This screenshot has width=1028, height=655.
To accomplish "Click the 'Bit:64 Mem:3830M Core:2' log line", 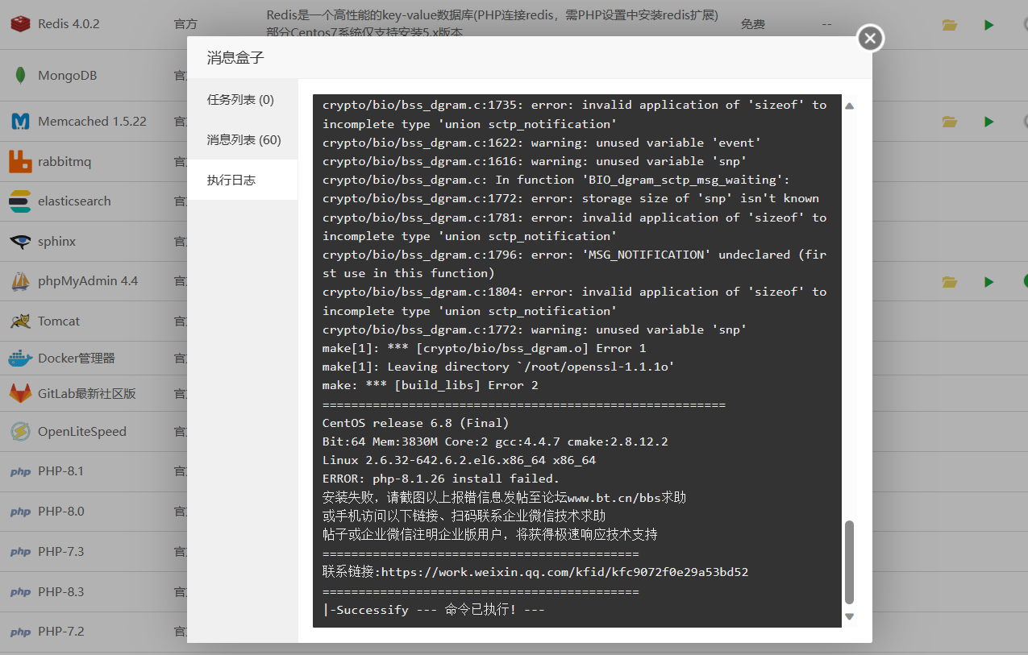I will coord(495,442).
